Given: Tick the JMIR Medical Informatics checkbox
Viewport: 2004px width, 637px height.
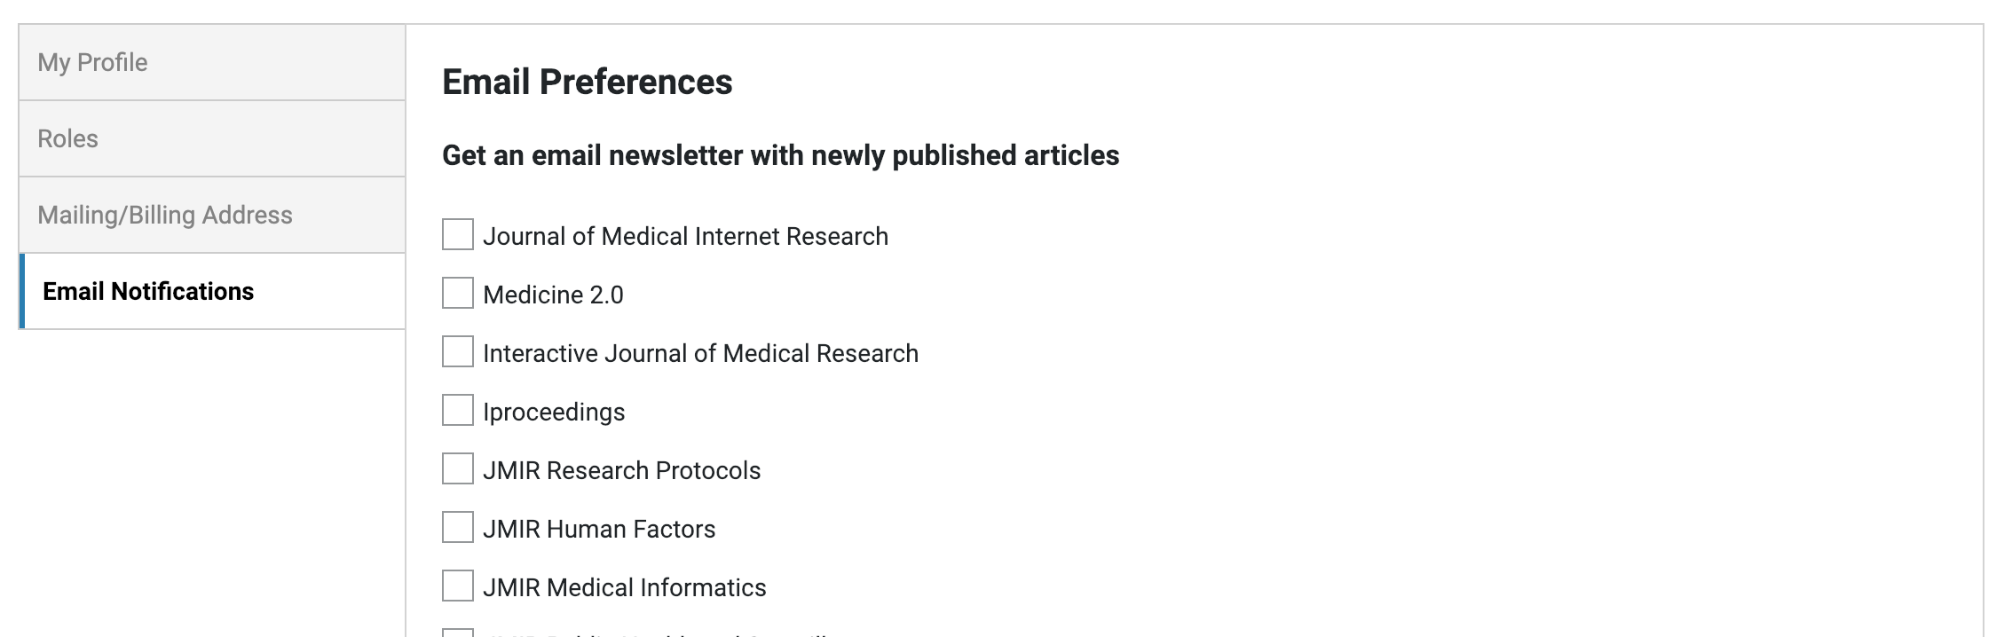Looking at the screenshot, I should [x=458, y=586].
